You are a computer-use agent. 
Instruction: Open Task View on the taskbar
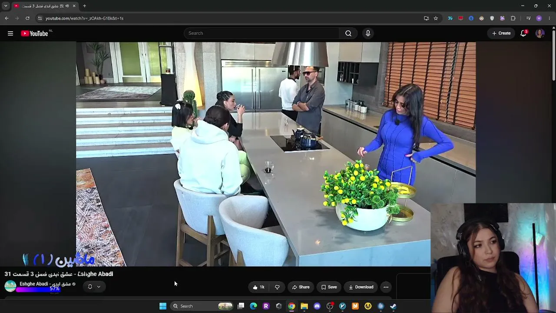241,306
